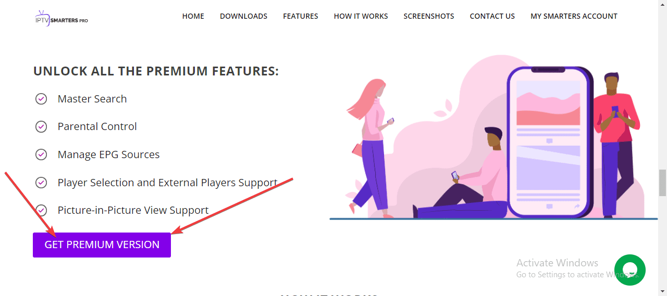Viewport: 667px width, 296px height.
Task: Click the GET PREMIUM VERSION button
Action: coord(102,244)
